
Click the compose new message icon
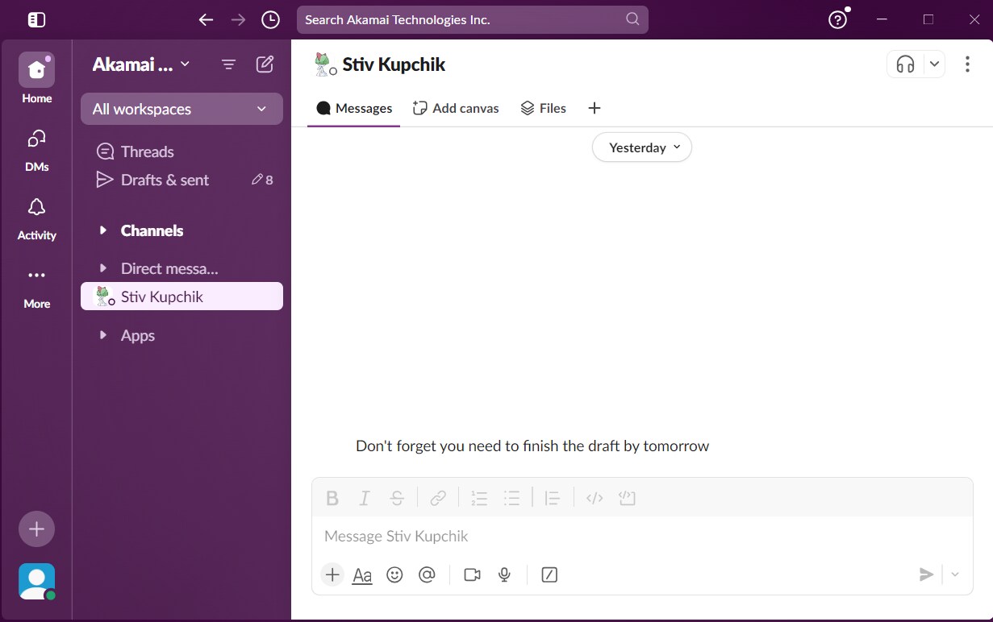point(265,64)
